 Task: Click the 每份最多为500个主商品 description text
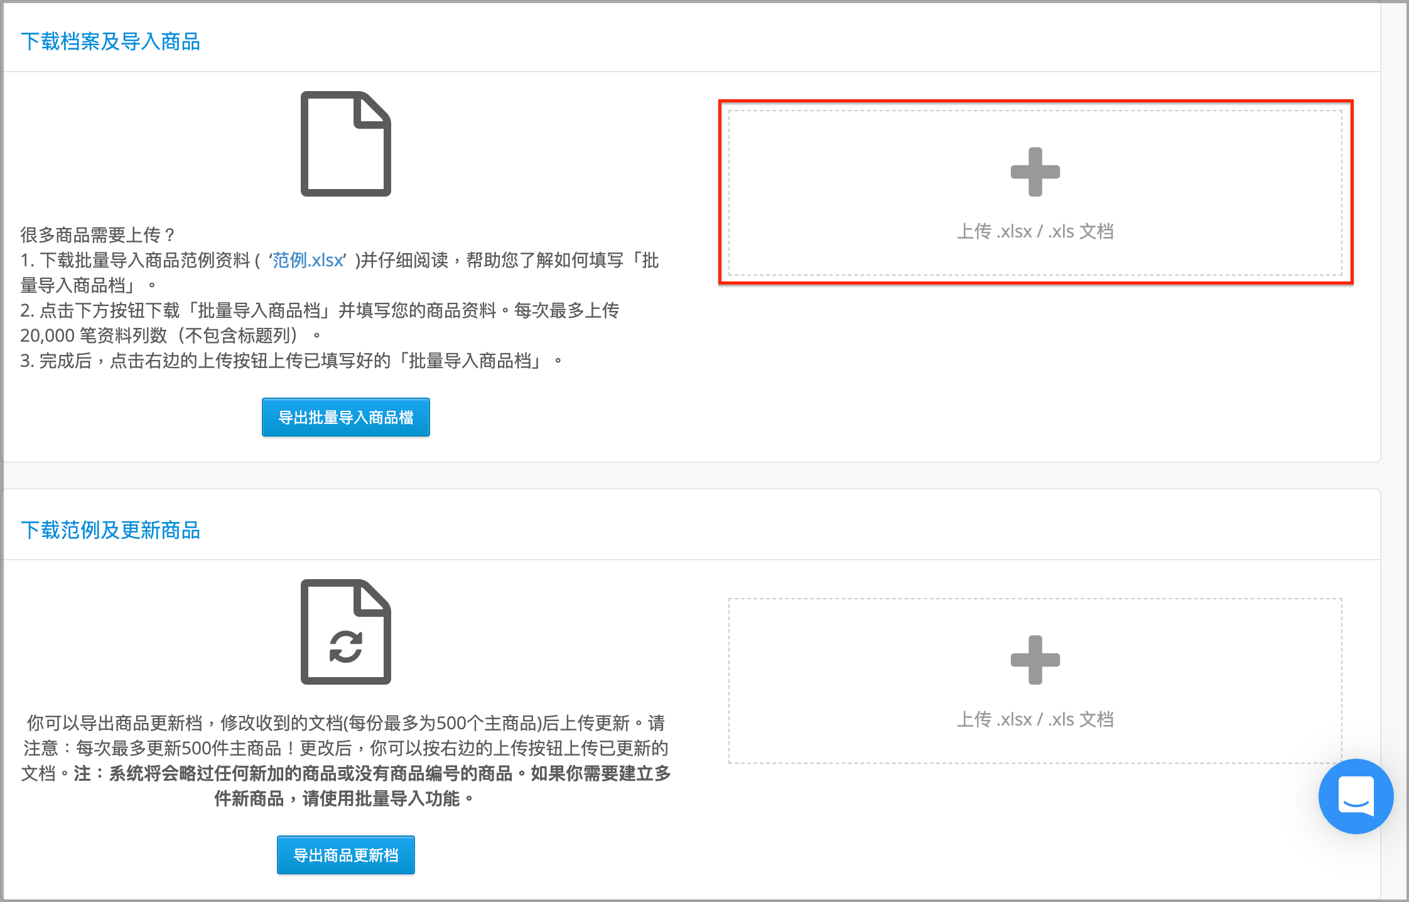tap(443, 723)
